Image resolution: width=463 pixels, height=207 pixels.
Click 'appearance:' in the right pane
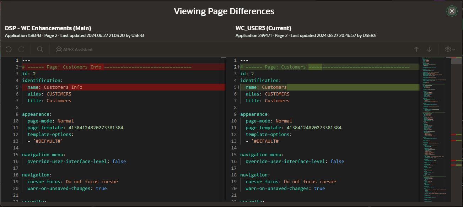255,114
